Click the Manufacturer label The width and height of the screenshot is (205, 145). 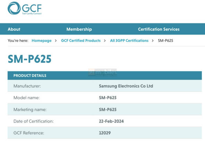(27, 86)
